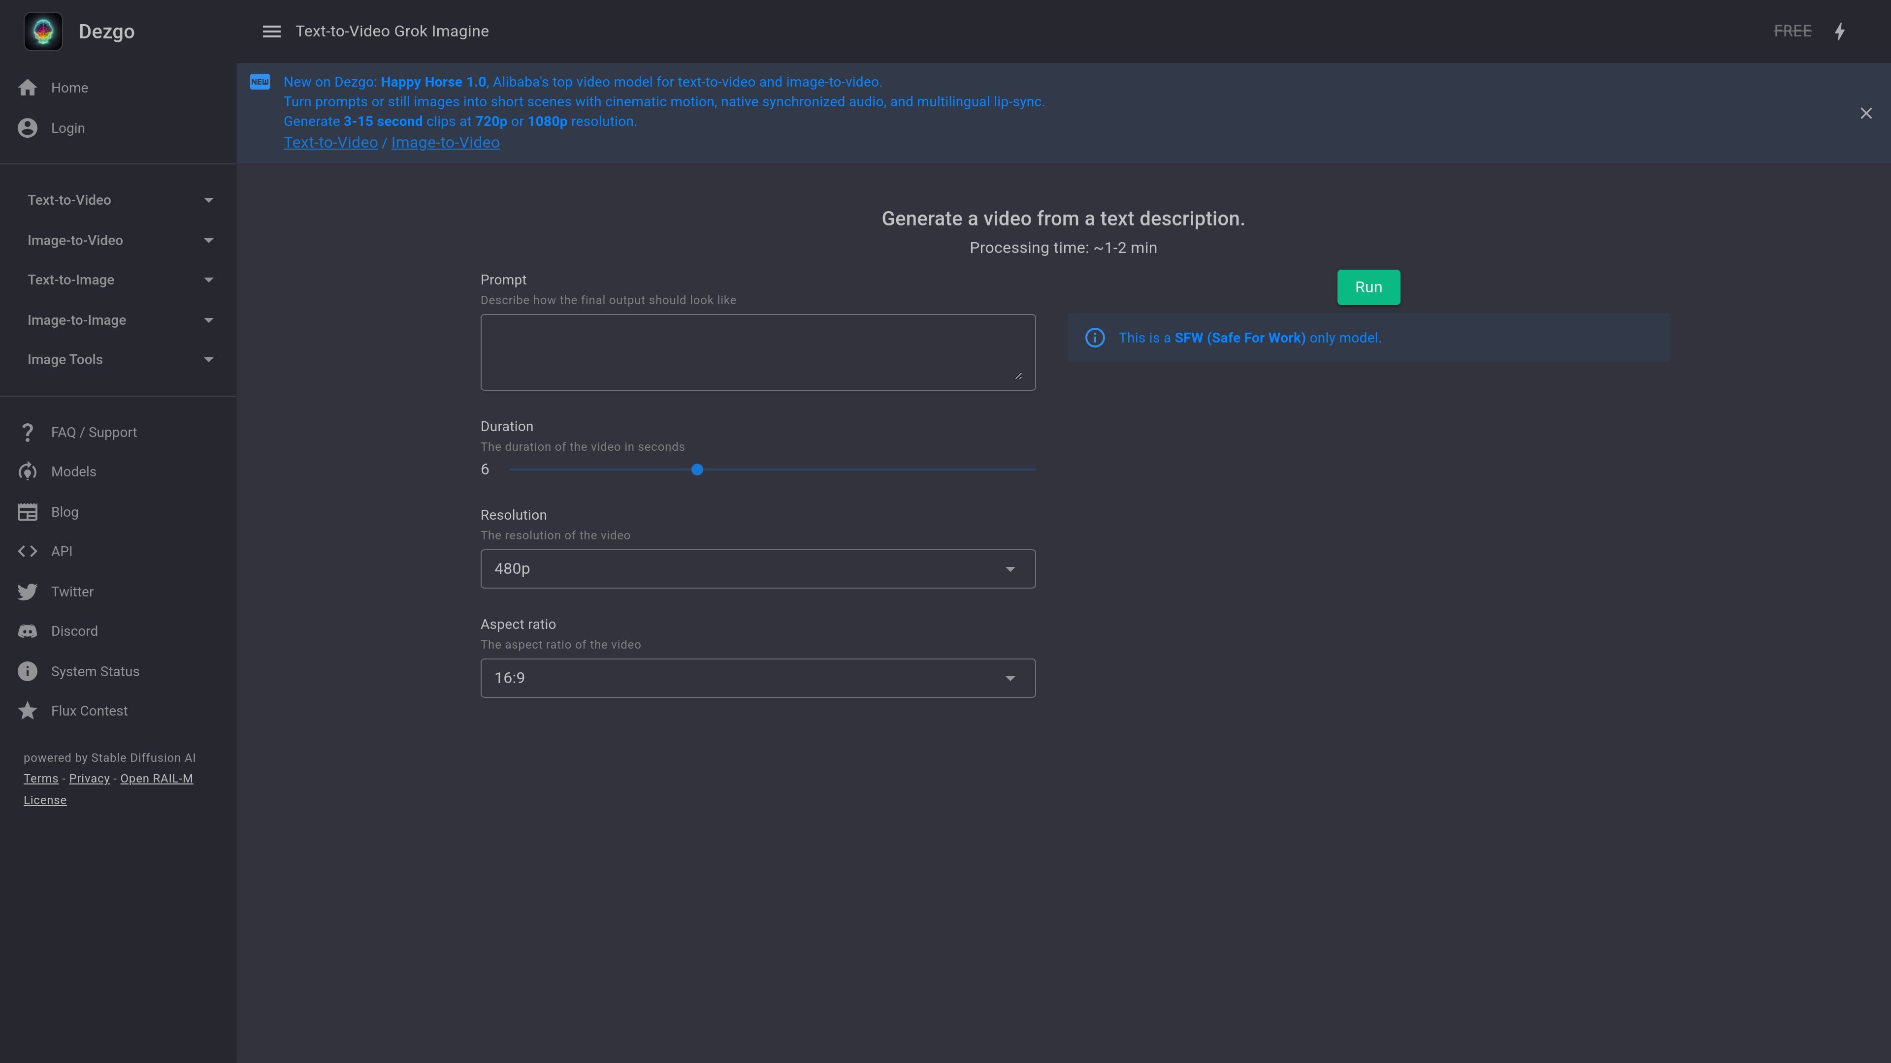Expand the Image-to-Image sidebar section
1891x1063 pixels.
pos(118,320)
